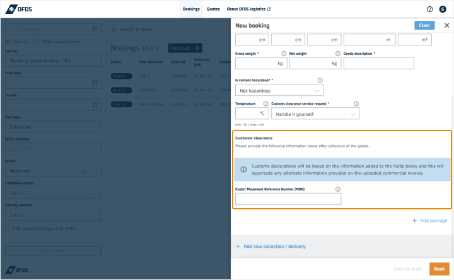Viewport: 454px width, 280px height.
Task: Open the Is content hazardous dropdown
Action: (279, 91)
